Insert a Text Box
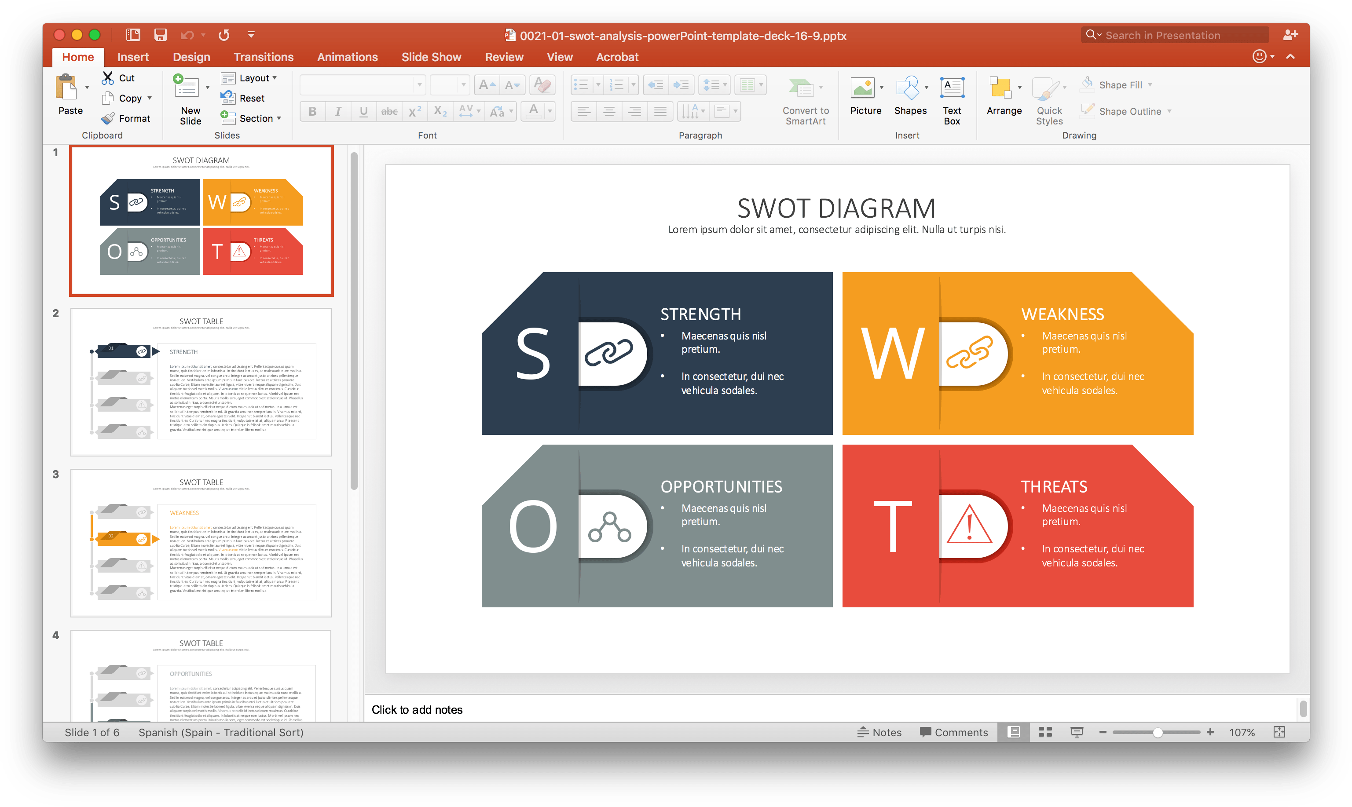The image size is (1352, 807). click(x=952, y=101)
